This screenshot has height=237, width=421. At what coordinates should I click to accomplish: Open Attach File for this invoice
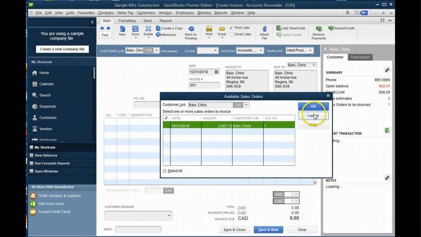click(x=264, y=32)
